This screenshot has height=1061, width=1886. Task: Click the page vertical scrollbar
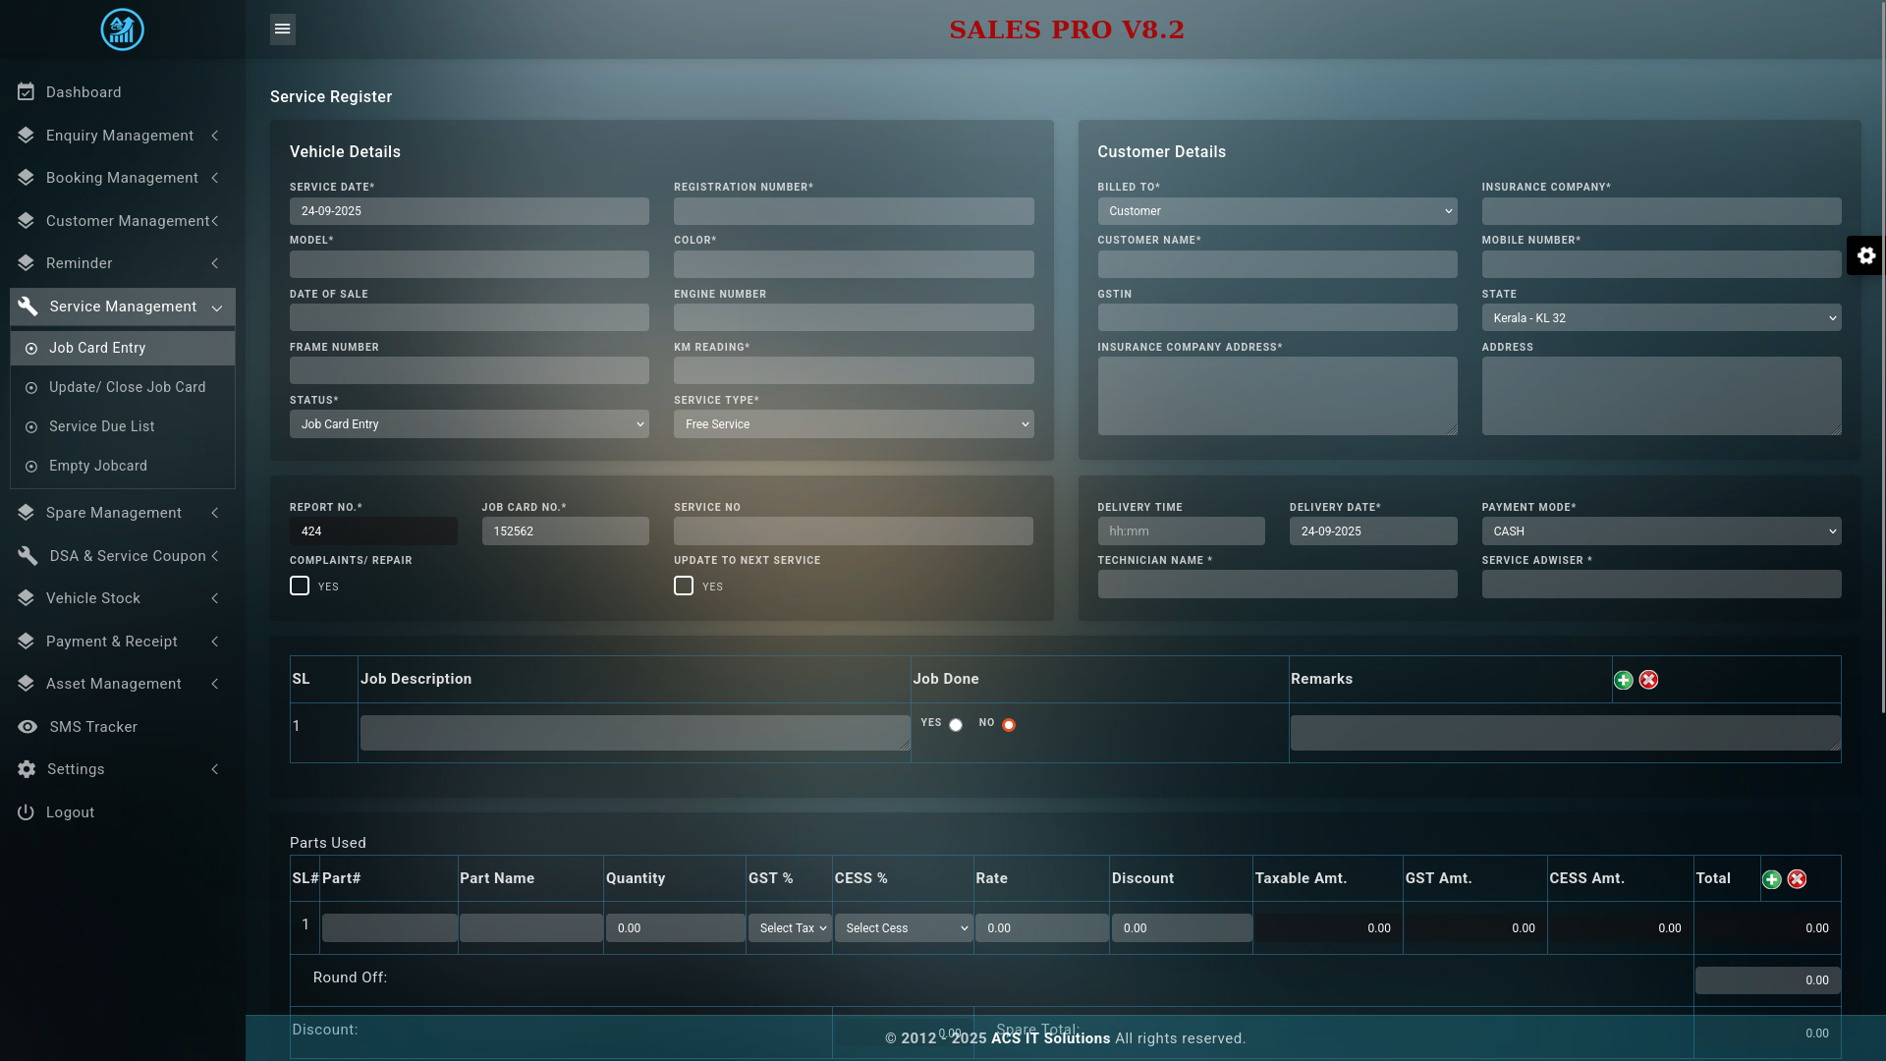click(x=1882, y=393)
